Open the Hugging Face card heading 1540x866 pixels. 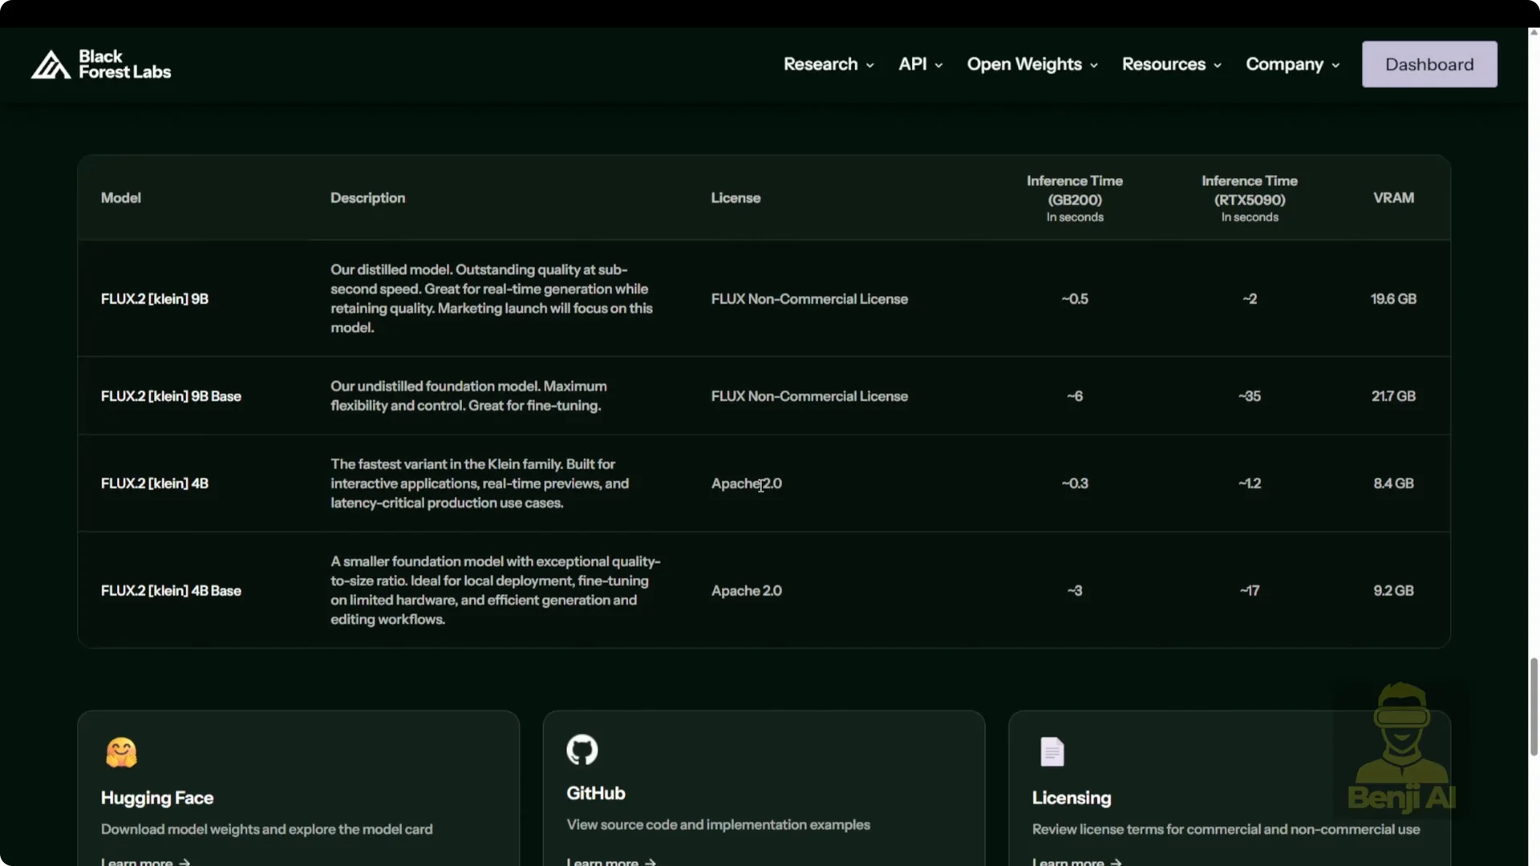pyautogui.click(x=157, y=798)
